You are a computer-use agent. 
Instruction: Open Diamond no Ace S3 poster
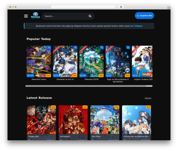(65, 61)
